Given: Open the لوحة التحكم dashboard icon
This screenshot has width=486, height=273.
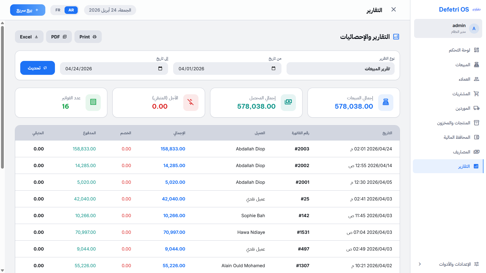Looking at the screenshot, I should coord(477,50).
